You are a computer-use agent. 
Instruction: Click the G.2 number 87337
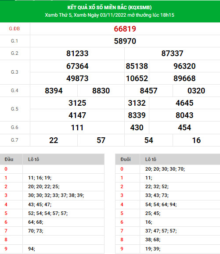(x=172, y=54)
